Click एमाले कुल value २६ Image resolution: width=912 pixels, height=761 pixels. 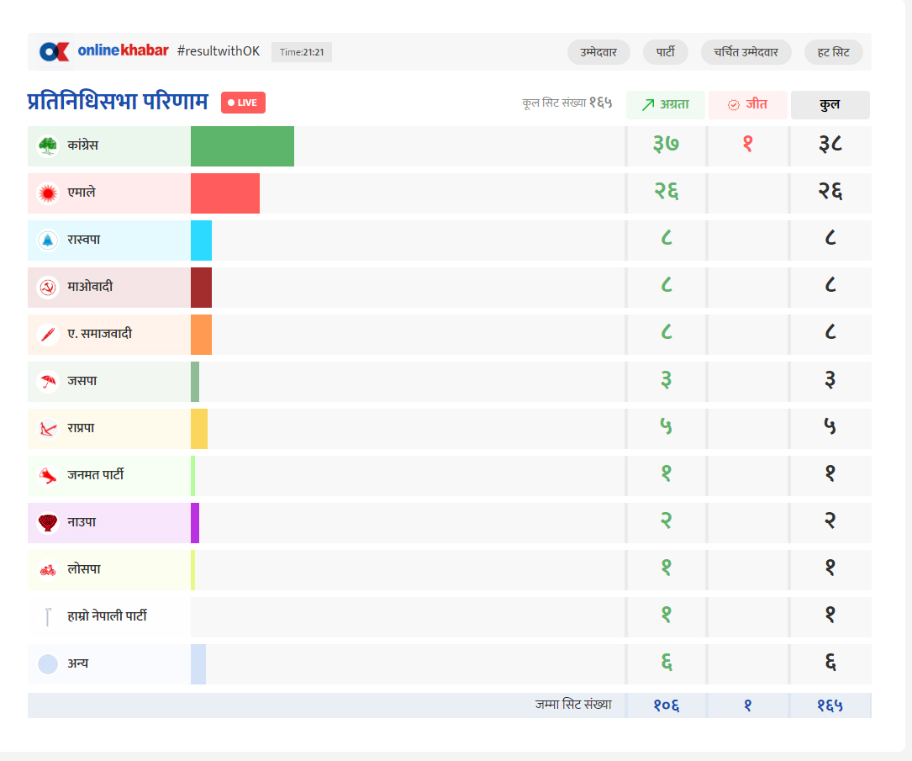tap(830, 191)
